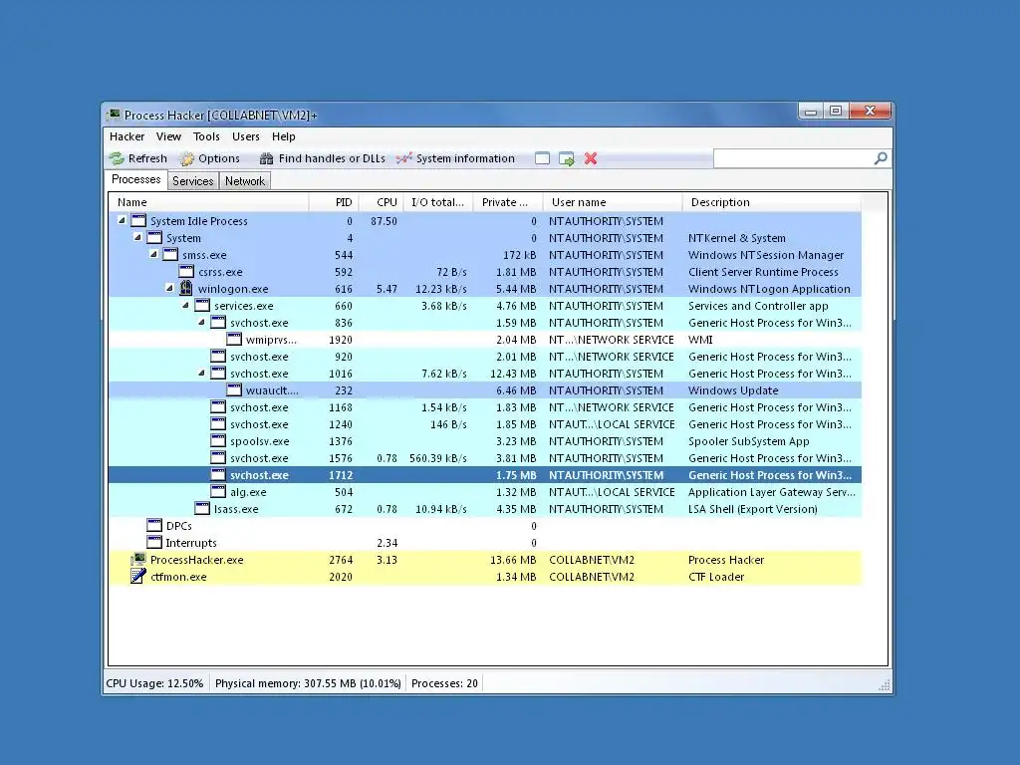
Task: Focus the search input field
Action: 793,158
